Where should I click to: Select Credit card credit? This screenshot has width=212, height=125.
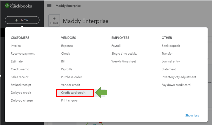[73, 93]
